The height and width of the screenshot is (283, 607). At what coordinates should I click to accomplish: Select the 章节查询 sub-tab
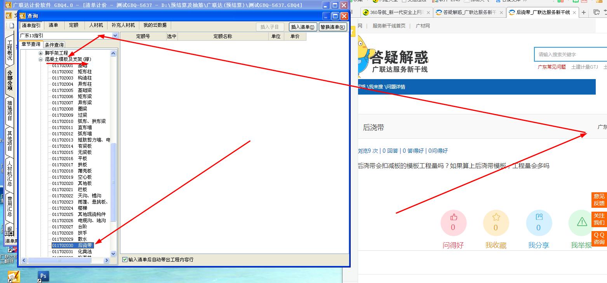(31, 44)
